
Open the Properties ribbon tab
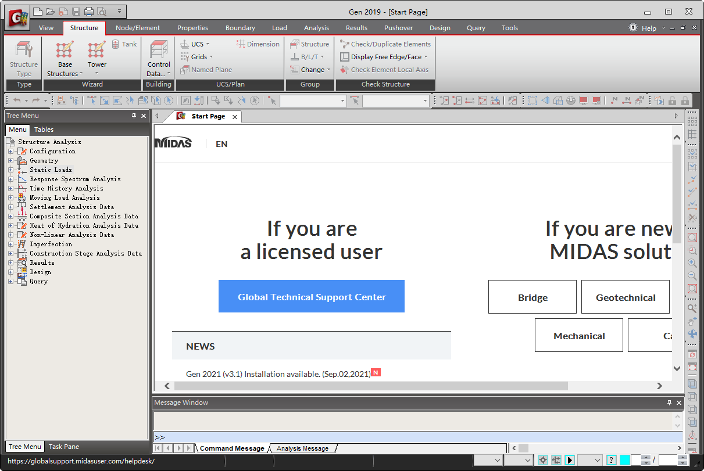click(192, 28)
